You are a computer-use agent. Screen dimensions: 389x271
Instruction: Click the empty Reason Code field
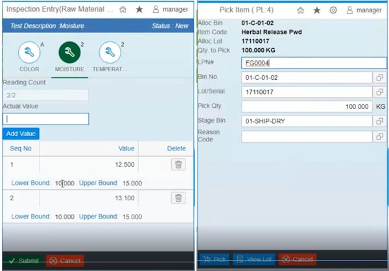coord(307,137)
